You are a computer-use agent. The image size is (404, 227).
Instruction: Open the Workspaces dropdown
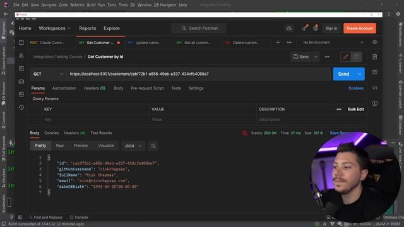pos(55,28)
